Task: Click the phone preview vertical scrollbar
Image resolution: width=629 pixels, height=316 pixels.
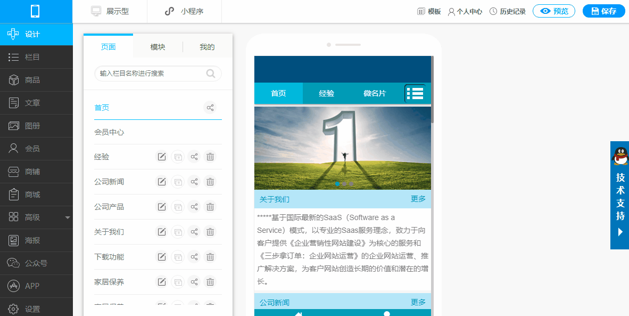Action: click(x=433, y=90)
